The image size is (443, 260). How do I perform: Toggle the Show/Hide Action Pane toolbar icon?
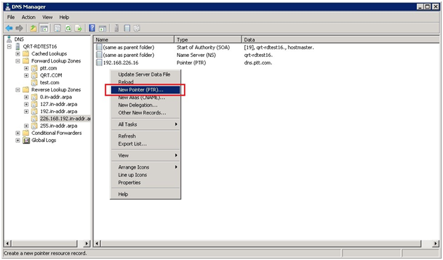pos(103,28)
